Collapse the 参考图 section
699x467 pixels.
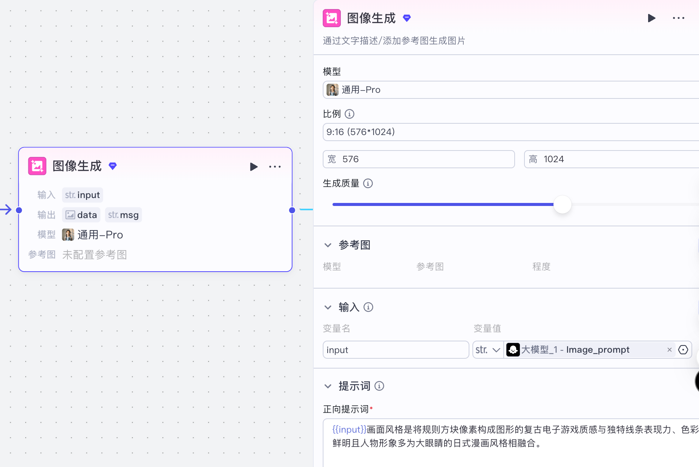pyautogui.click(x=328, y=245)
